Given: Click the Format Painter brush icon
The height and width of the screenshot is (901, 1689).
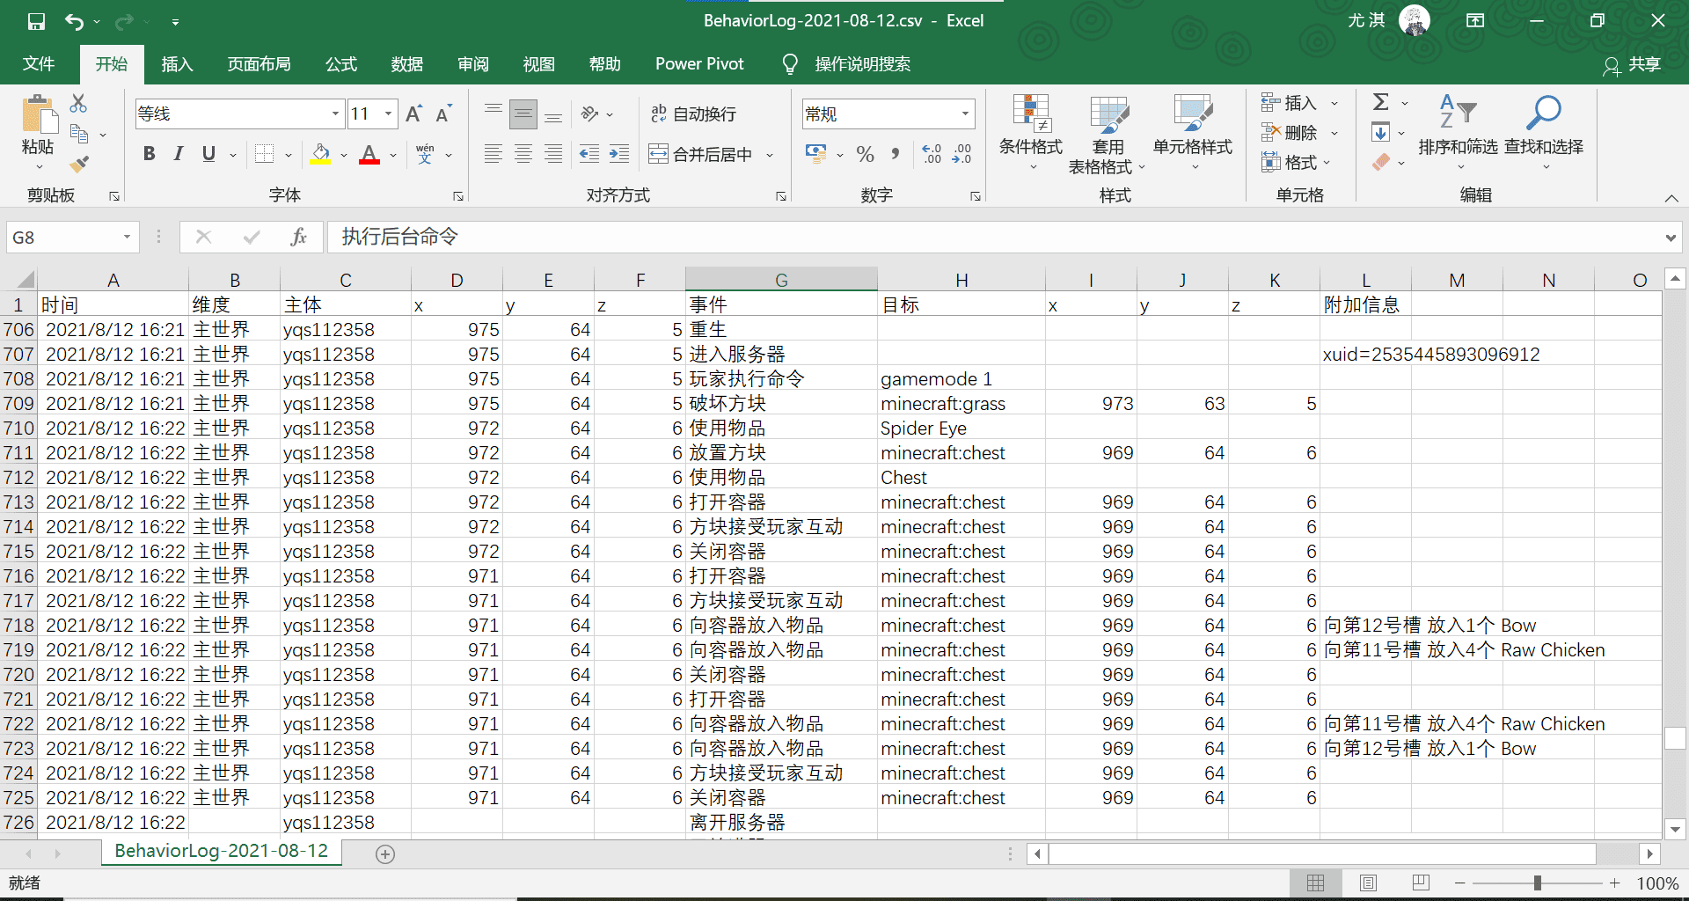Looking at the screenshot, I should (x=79, y=164).
